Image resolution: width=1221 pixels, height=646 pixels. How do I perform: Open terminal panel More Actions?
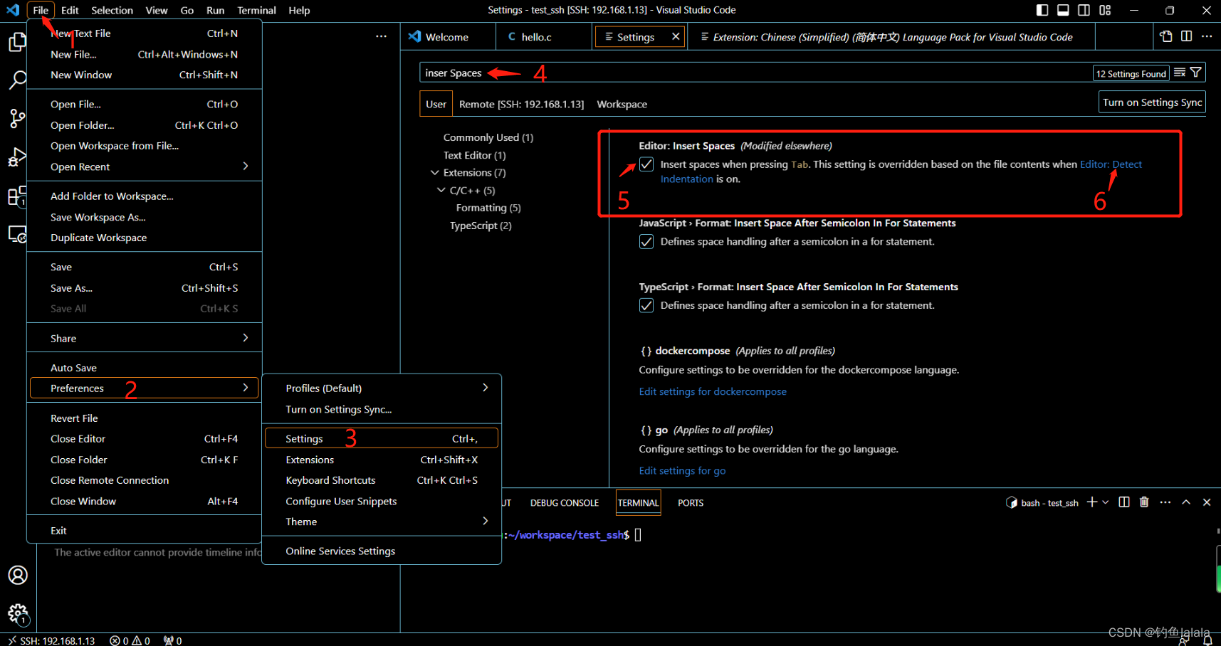(1165, 502)
